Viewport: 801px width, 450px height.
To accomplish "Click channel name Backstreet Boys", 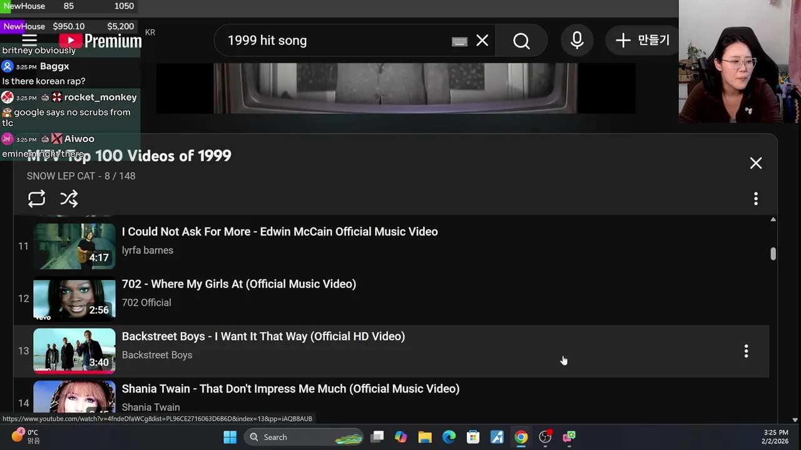I will [157, 355].
